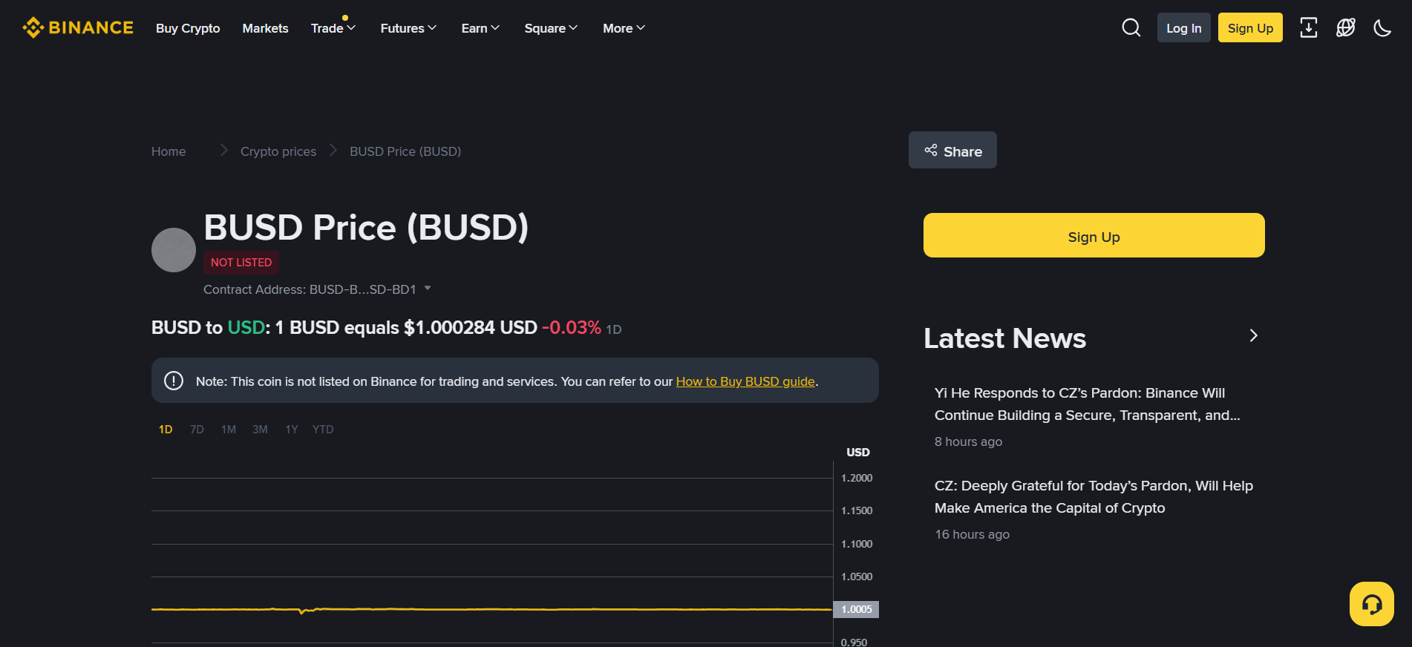
Task: Expand the Earn menu
Action: click(480, 28)
